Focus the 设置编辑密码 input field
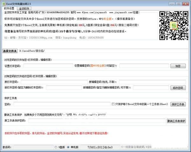The width and height of the screenshot is (191, 152). coord(144,66)
